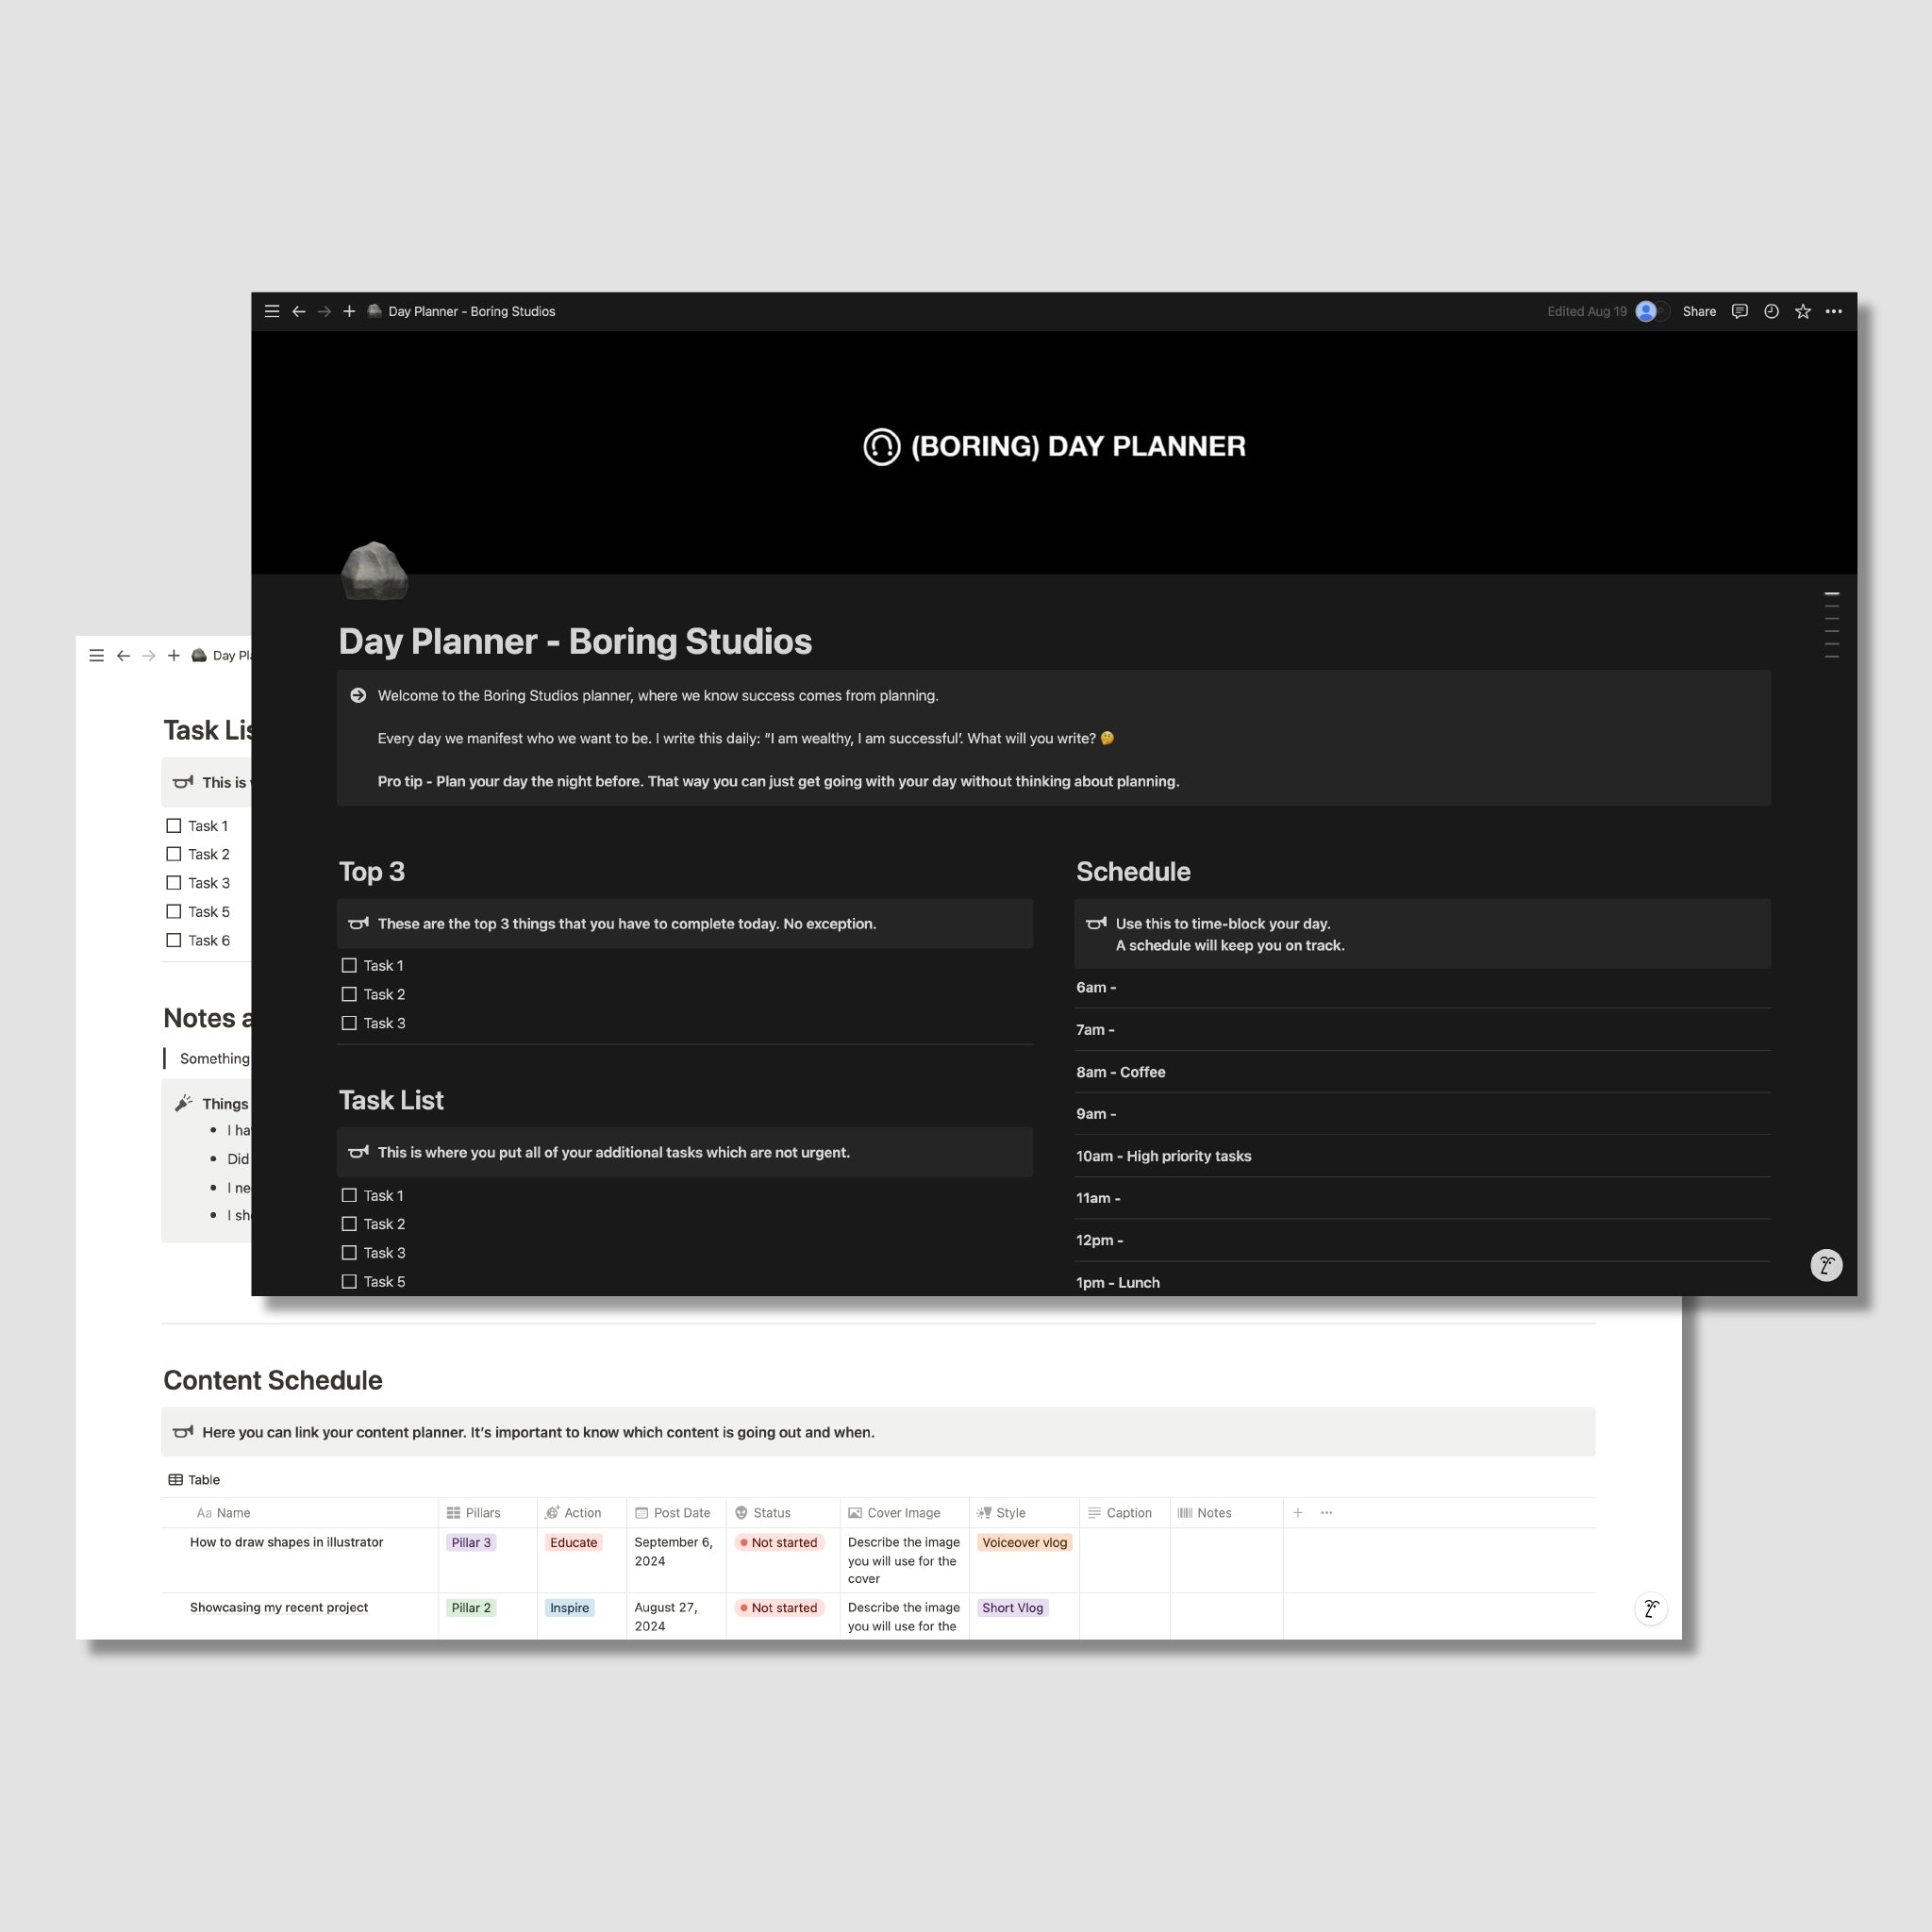This screenshot has width=1932, height=1932.
Task: Open the three-dots more options menu
Action: pos(1834,311)
